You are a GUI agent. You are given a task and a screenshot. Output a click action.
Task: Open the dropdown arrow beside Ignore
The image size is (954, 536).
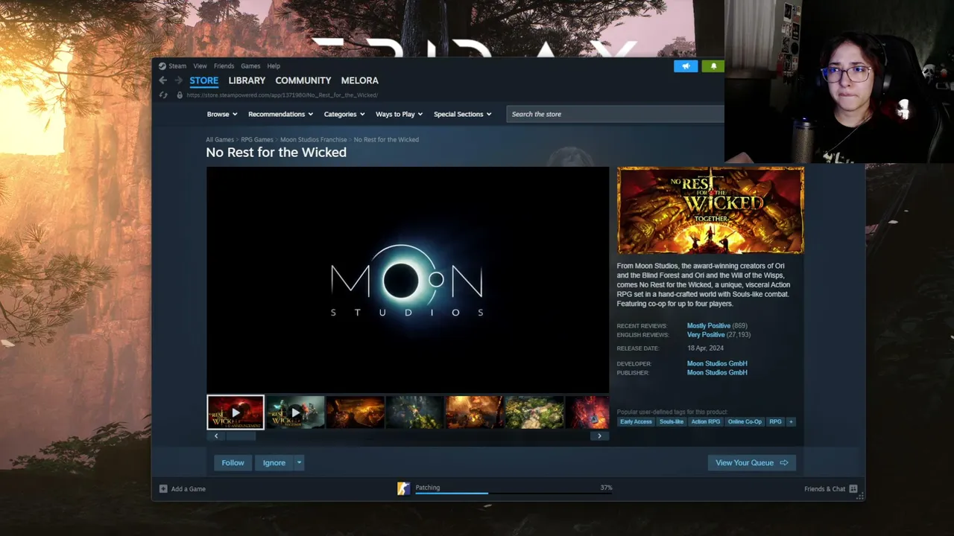pyautogui.click(x=299, y=463)
